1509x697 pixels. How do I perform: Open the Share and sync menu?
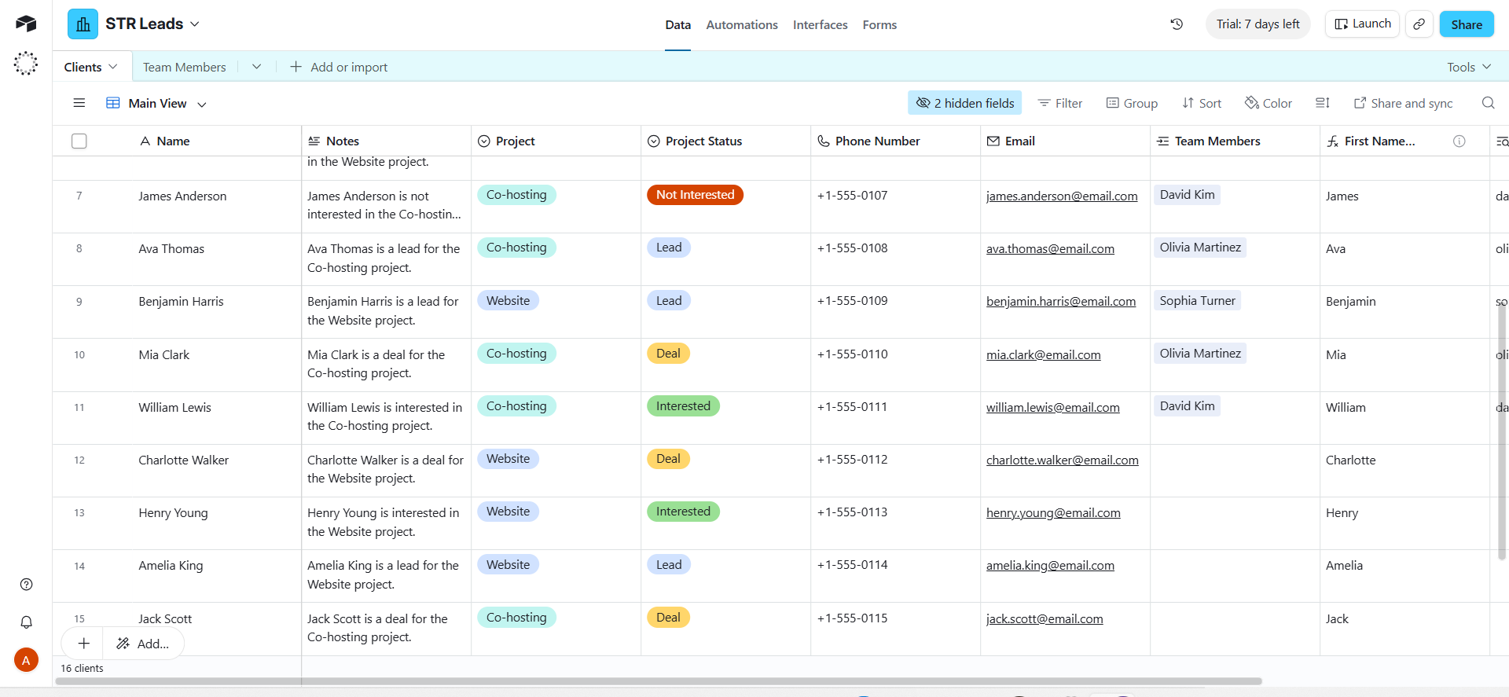1403,103
